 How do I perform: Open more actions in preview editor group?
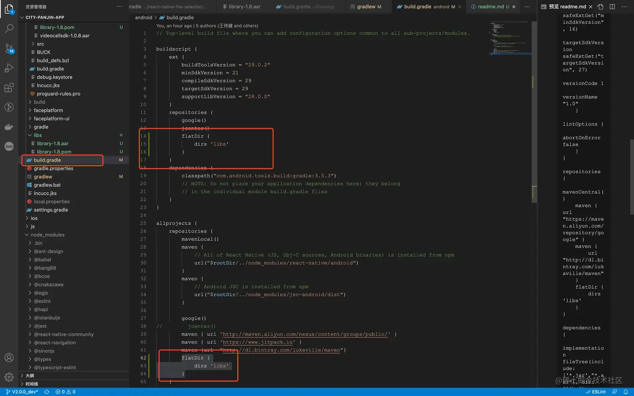[624, 7]
